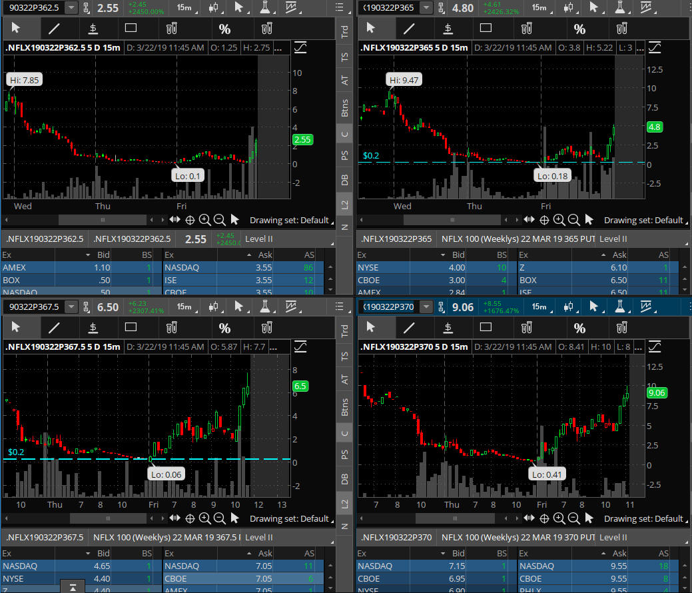Screen dimensions: 692x593
Task: Toggle chart scale curve icon in P367.5 chart
Action: point(301,346)
